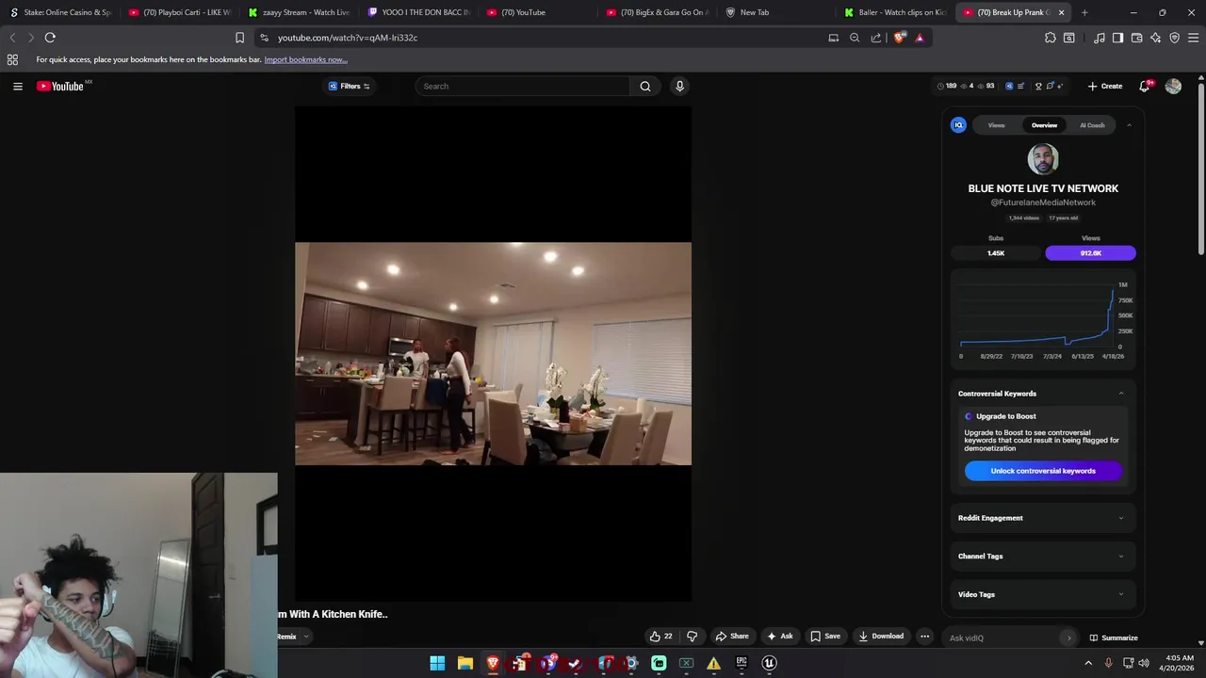This screenshot has width=1206, height=678.
Task: Start voice search with the microphone
Action: tap(679, 86)
